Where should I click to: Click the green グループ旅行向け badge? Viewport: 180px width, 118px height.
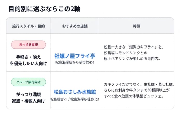[28, 82]
